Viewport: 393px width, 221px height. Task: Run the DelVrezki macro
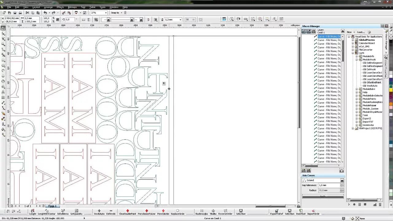tap(111, 212)
